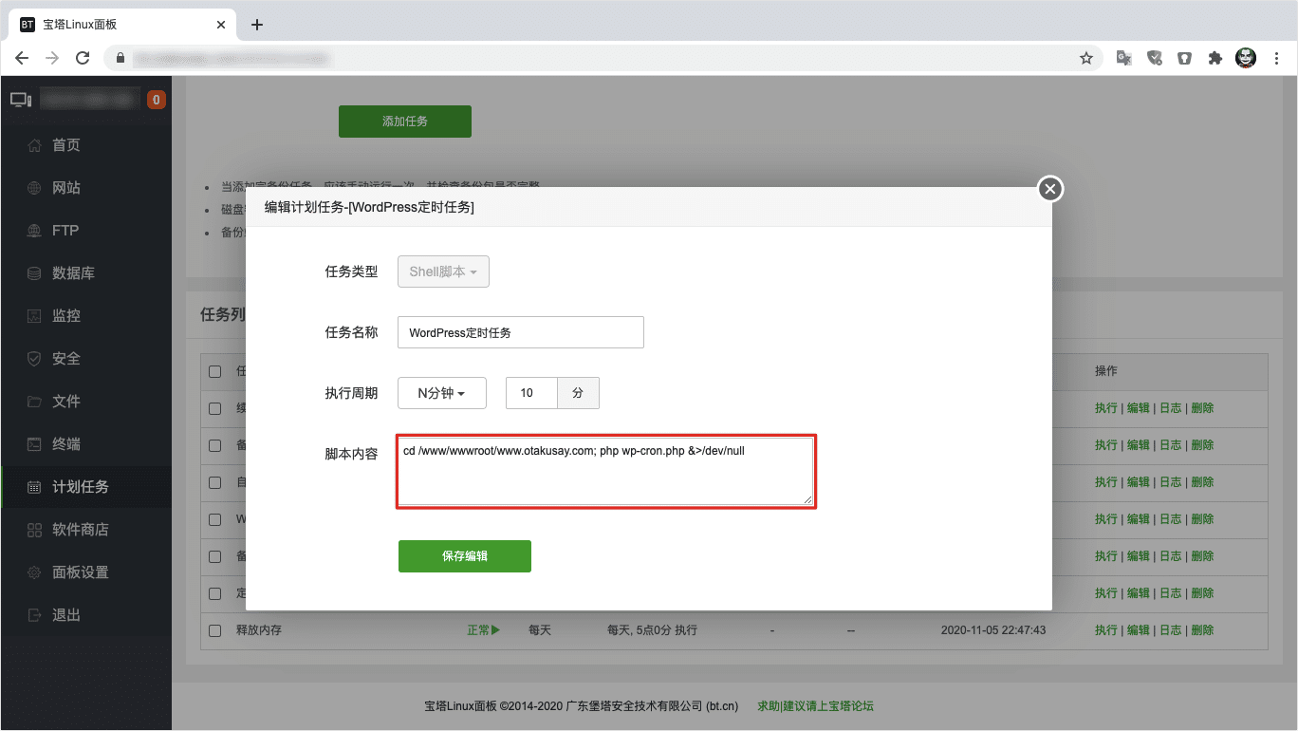Screen dimensions: 1298x731
Task: Close the 宝塔Linux面板 browser tab
Action: (x=221, y=25)
